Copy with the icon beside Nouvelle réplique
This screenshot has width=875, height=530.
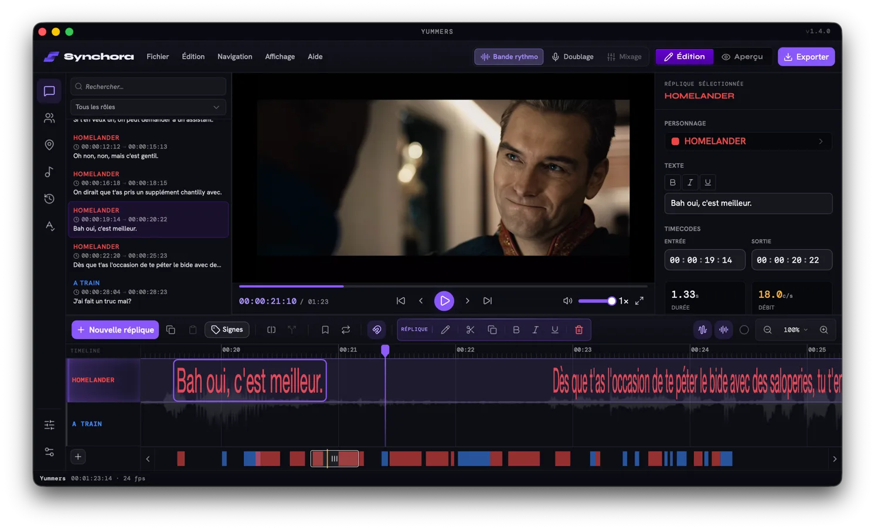pos(171,330)
